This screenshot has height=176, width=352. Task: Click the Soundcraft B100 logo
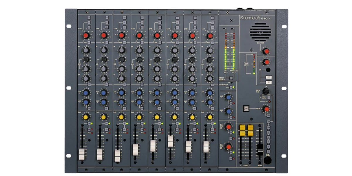[x=255, y=18]
